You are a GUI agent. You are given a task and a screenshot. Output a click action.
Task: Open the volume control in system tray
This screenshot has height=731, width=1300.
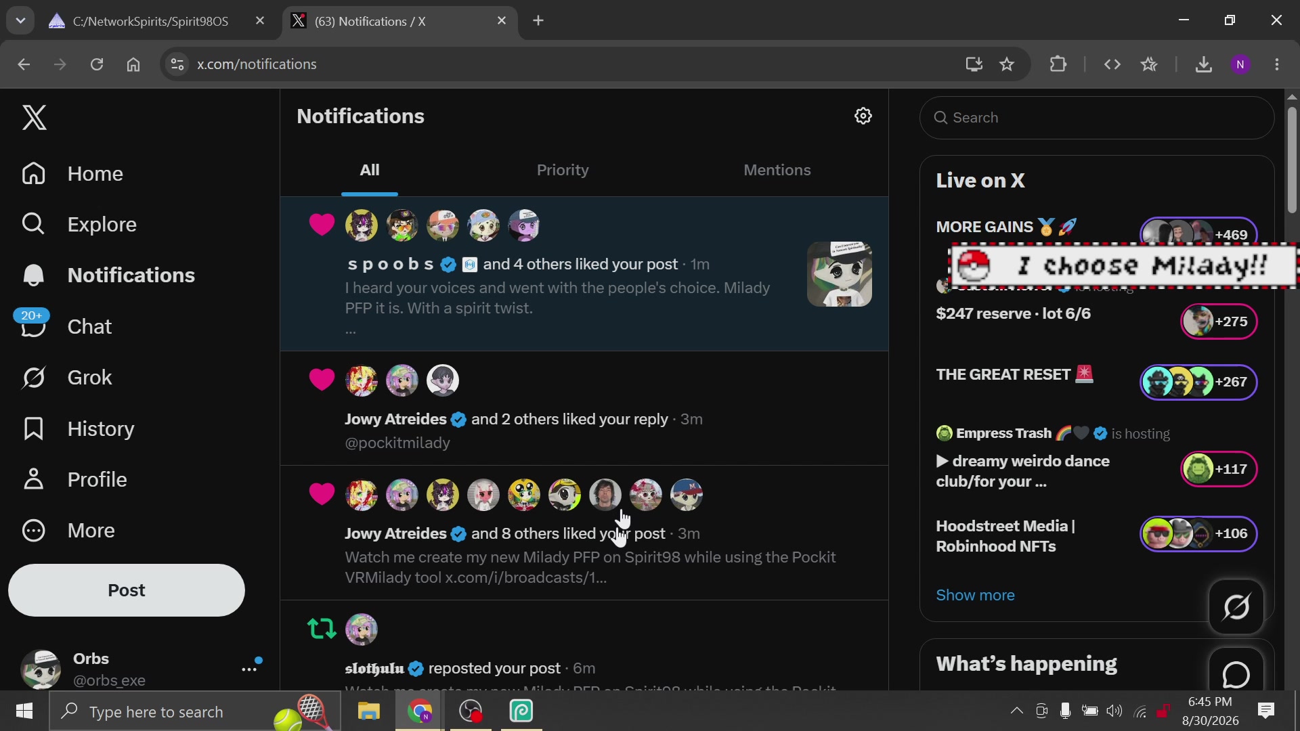point(1114,711)
